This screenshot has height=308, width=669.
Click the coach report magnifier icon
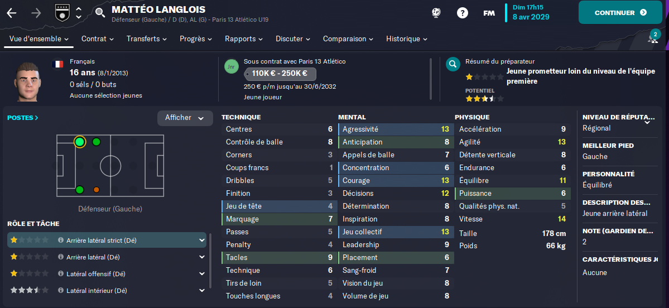point(453,65)
